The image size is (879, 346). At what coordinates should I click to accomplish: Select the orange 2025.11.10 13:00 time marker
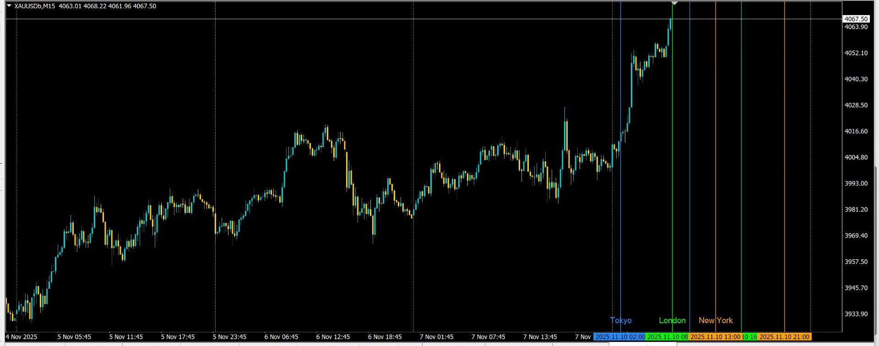(x=715, y=337)
